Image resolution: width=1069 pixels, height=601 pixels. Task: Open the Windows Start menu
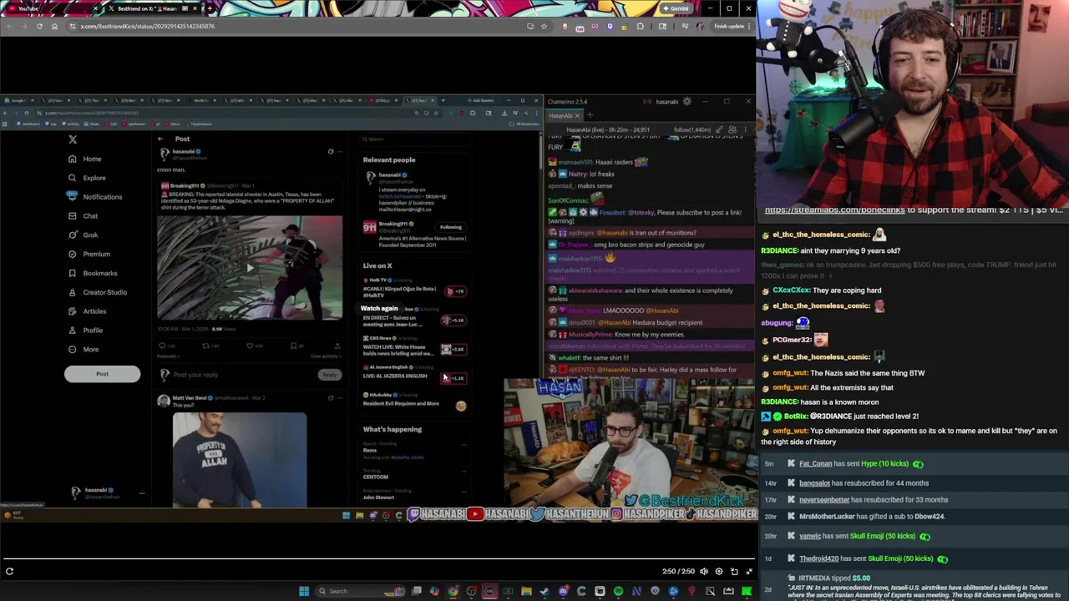[304, 591]
